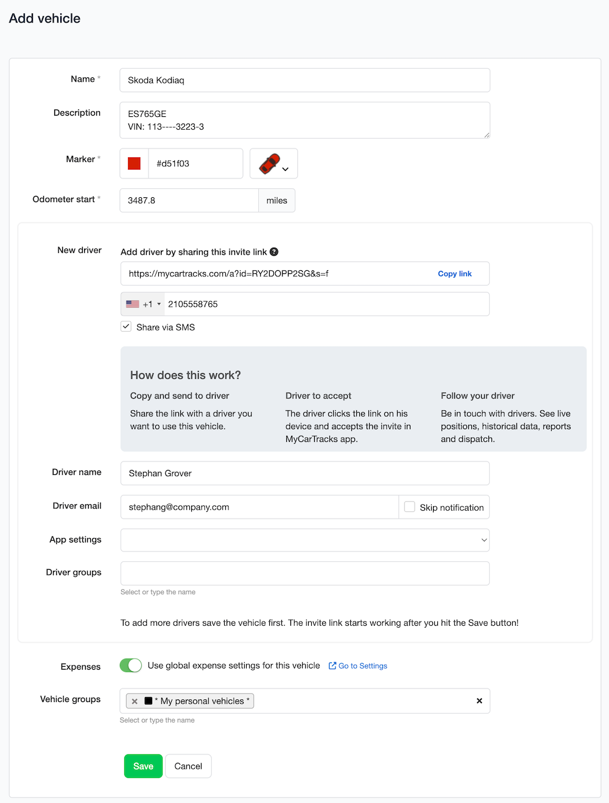Uncheck Share via SMS checkbox
Image resolution: width=609 pixels, height=803 pixels.
click(126, 327)
